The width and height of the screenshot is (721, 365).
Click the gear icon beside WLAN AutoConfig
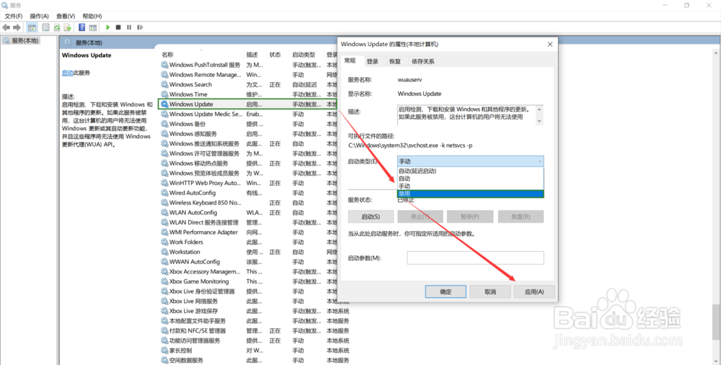[x=164, y=212]
